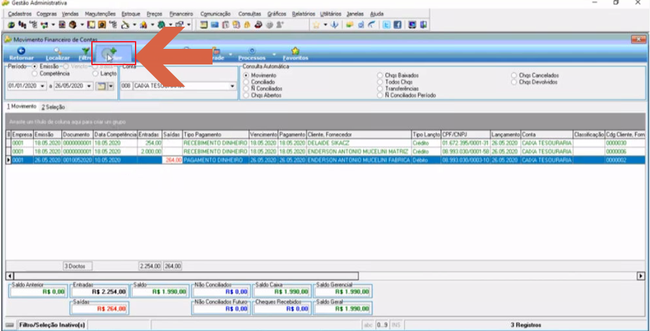The image size is (650, 331).
Task: Open the Estoque menu
Action: coord(131,14)
